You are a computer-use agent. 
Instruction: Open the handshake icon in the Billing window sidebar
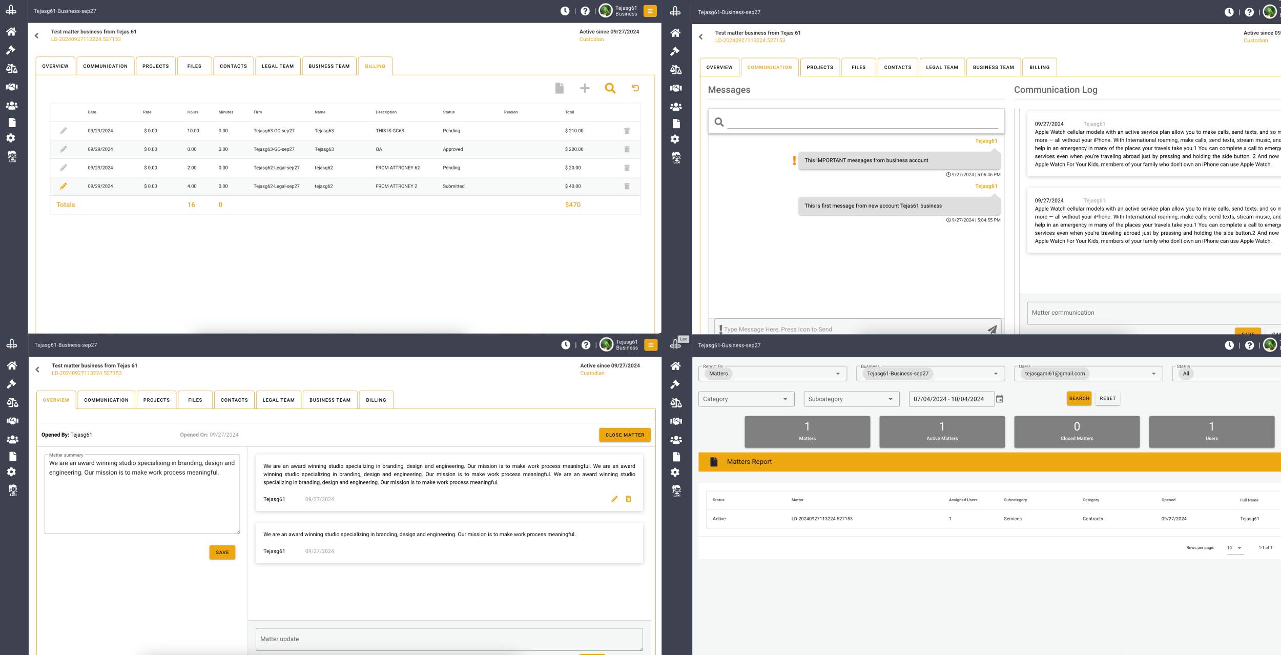point(11,87)
